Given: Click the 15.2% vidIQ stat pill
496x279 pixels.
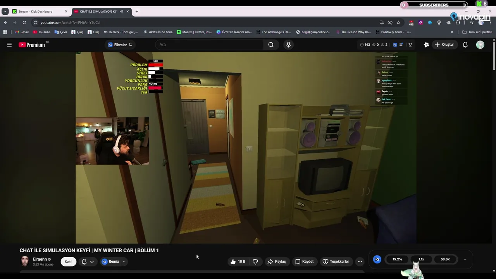Looking at the screenshot, I should pyautogui.click(x=397, y=259).
